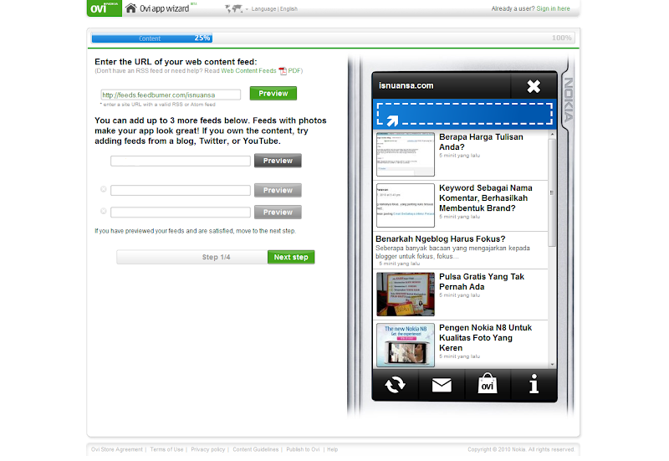Click the mail envelope icon
669x461 pixels.
[x=442, y=385]
